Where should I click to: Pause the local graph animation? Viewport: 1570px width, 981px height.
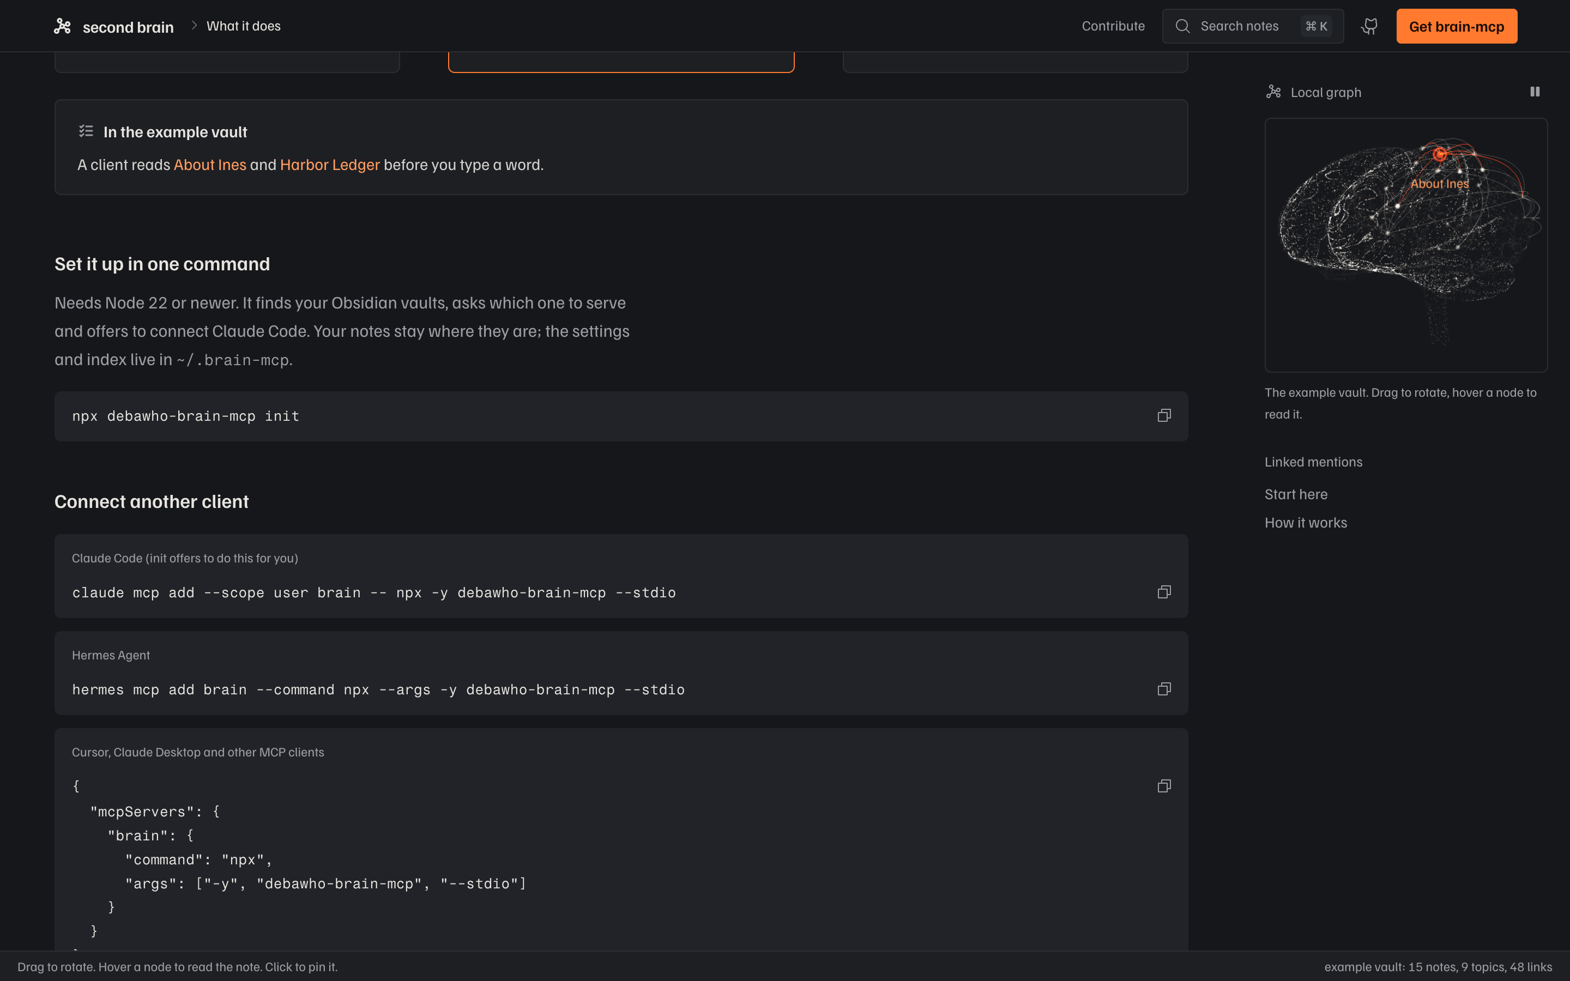point(1535,92)
